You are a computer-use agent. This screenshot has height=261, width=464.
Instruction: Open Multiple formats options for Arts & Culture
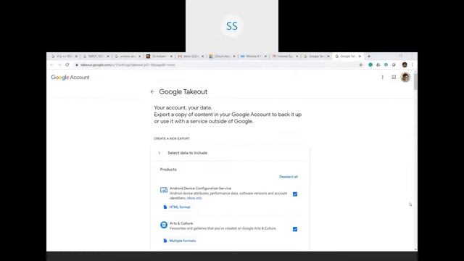[180, 241]
